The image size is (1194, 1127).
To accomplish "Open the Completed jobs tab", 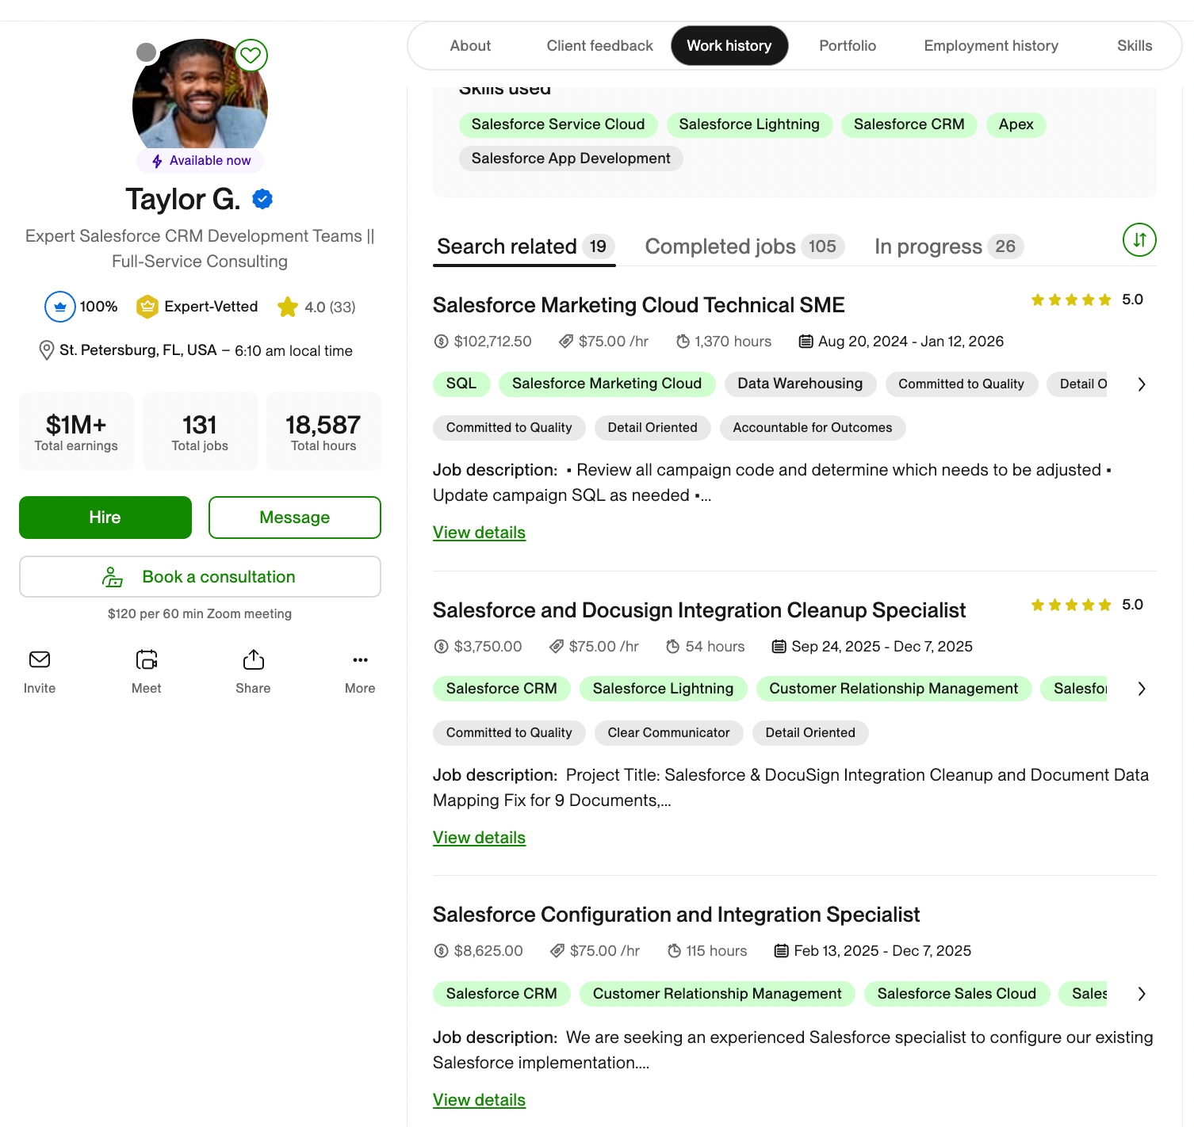I will (x=744, y=246).
